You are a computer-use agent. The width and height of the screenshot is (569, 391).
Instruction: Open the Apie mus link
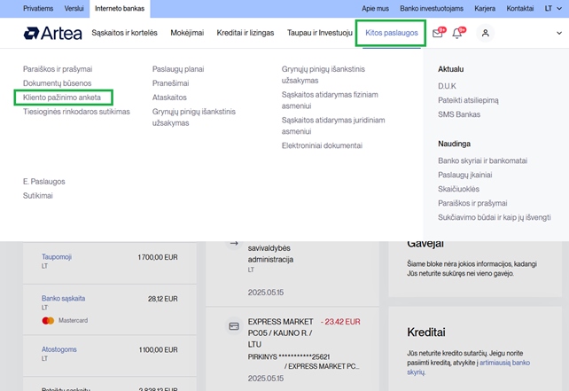pos(375,8)
